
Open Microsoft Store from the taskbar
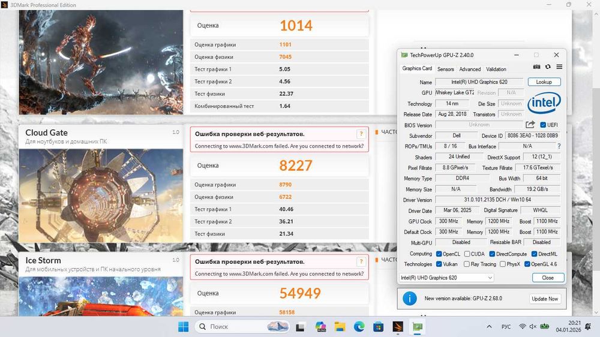(379, 327)
